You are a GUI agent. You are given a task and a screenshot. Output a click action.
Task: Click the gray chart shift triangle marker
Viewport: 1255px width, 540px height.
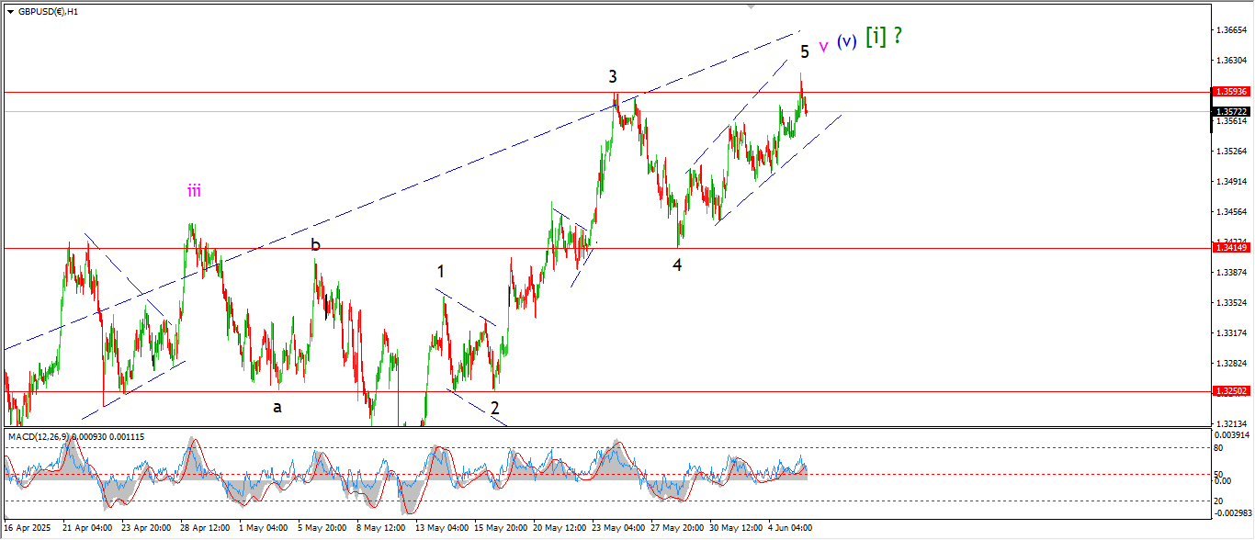pyautogui.click(x=752, y=6)
